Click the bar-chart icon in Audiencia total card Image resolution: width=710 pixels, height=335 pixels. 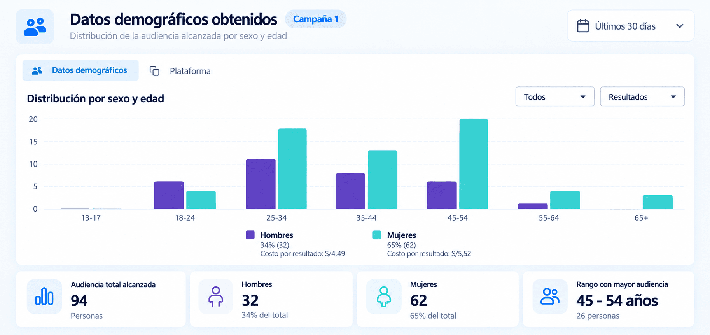tap(44, 296)
